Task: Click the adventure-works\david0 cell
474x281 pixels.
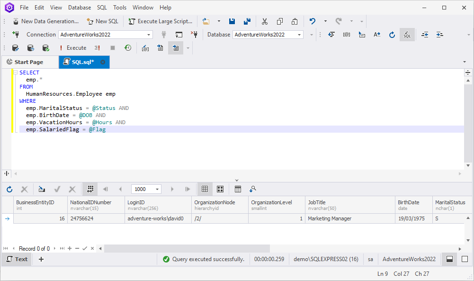Action: (158, 218)
